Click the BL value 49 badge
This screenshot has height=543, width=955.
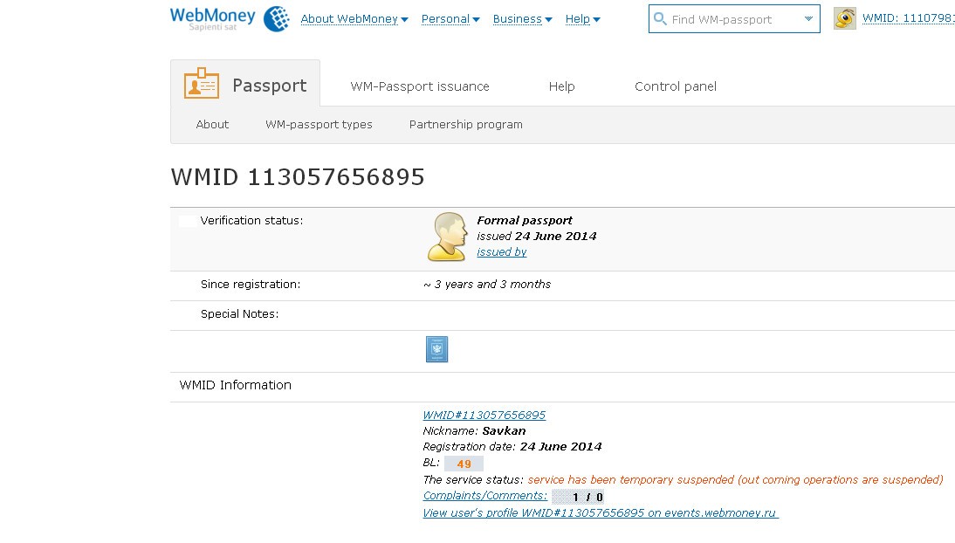pyautogui.click(x=464, y=464)
